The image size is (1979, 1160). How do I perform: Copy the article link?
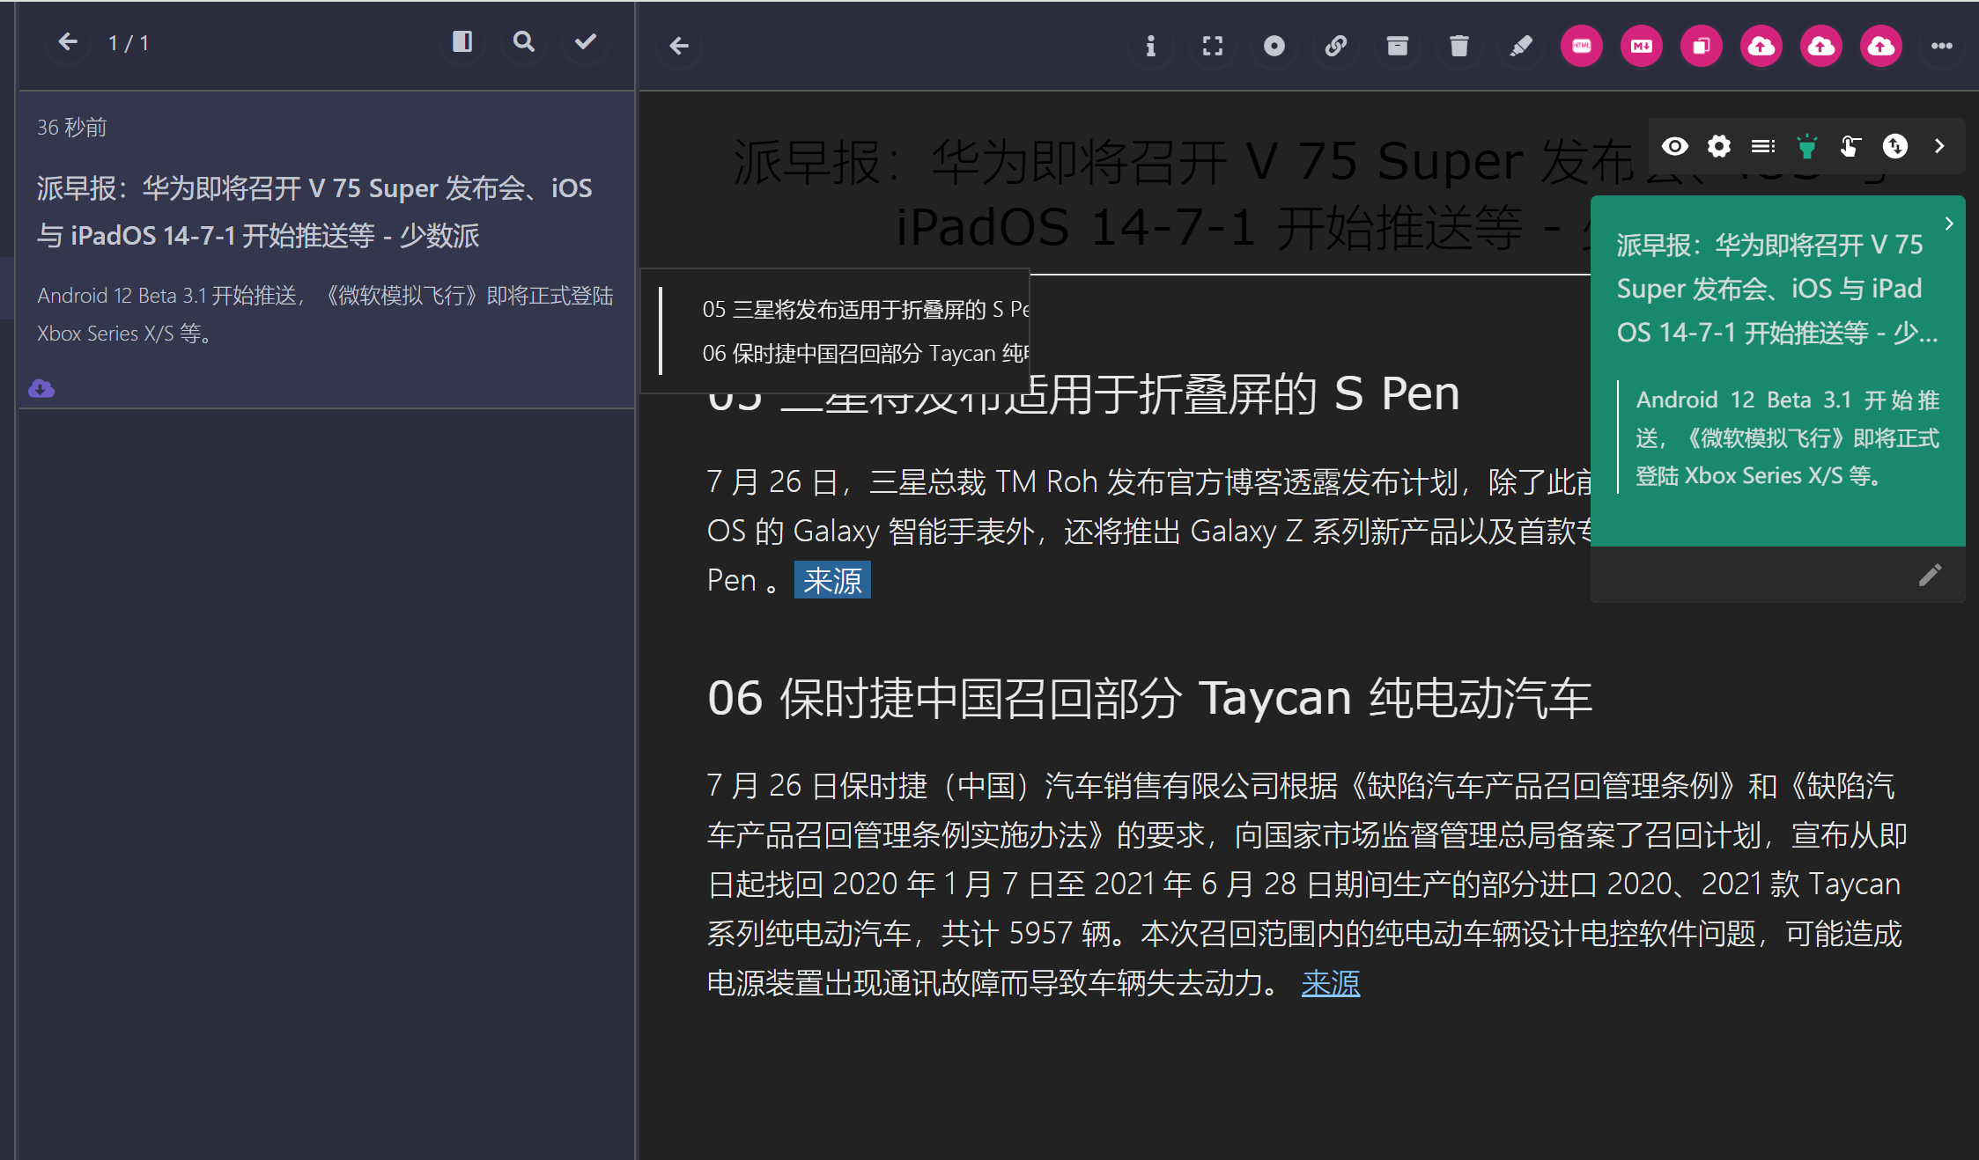tap(1336, 46)
